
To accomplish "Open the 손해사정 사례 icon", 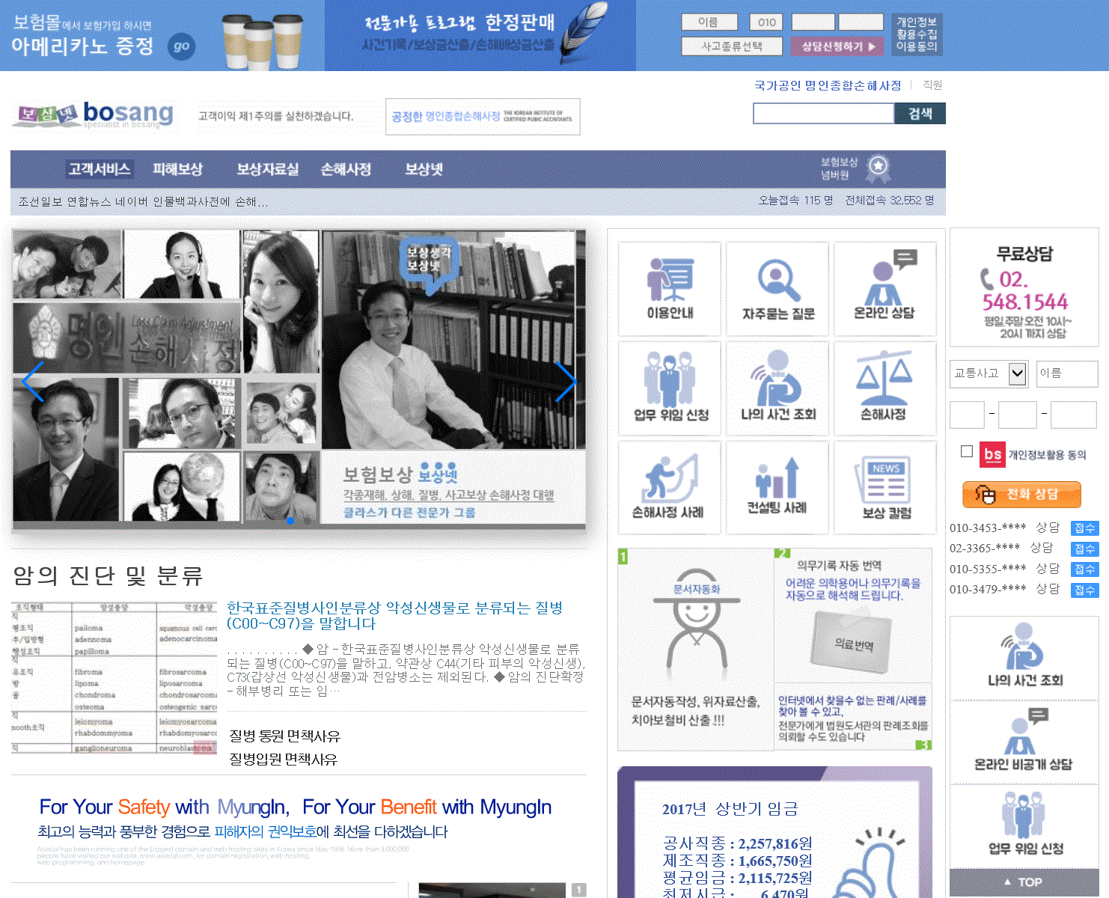I will click(670, 487).
